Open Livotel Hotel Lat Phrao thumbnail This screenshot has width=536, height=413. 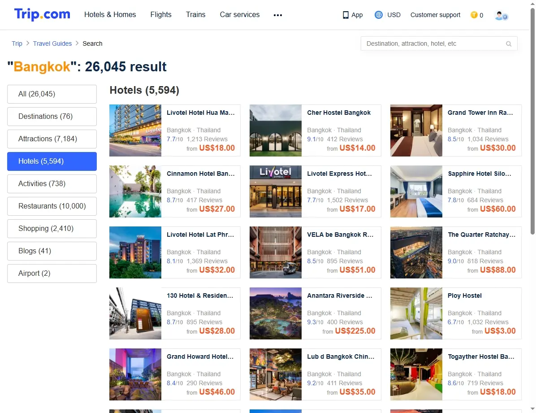point(135,252)
